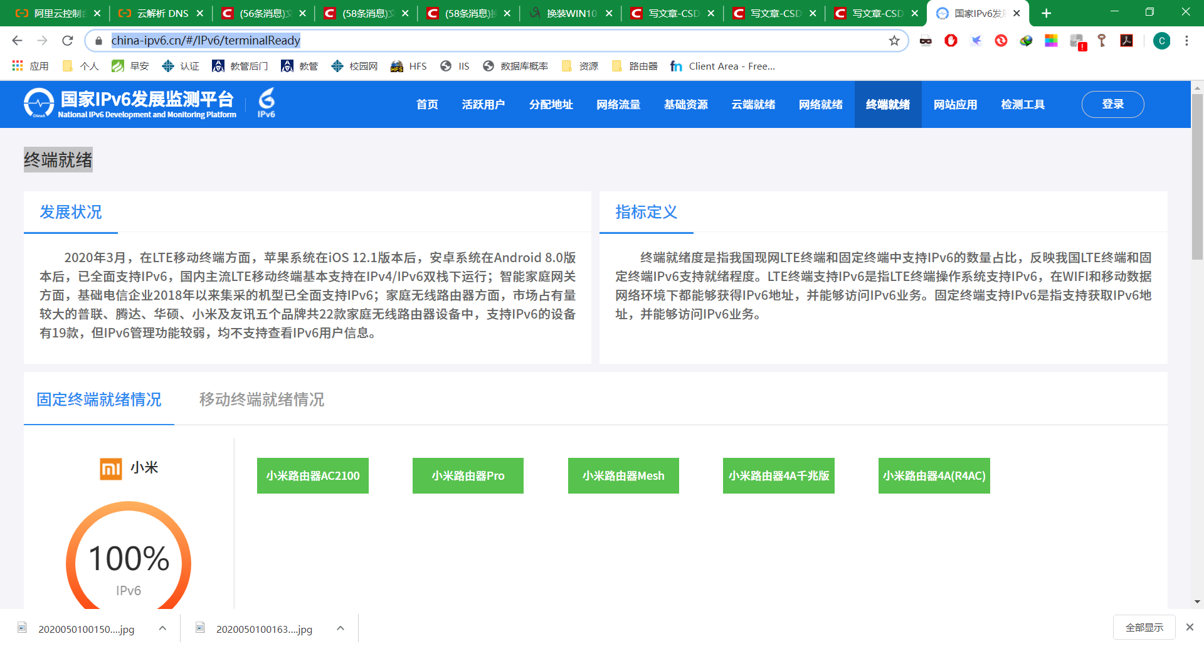Click the incognito-style extension icon
The width and height of the screenshot is (1204, 646).
click(926, 41)
